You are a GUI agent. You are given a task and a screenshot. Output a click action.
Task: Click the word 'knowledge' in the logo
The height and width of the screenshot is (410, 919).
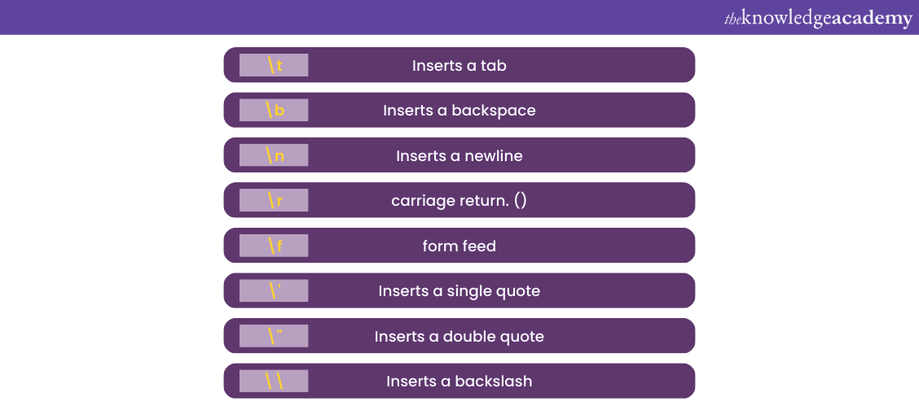tap(786, 19)
